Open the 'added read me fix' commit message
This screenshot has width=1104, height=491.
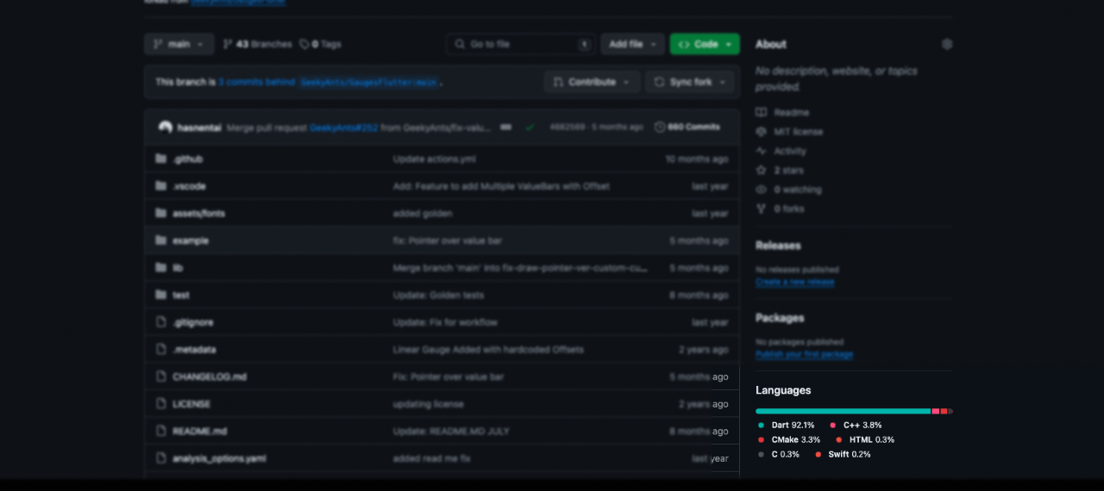coord(432,459)
